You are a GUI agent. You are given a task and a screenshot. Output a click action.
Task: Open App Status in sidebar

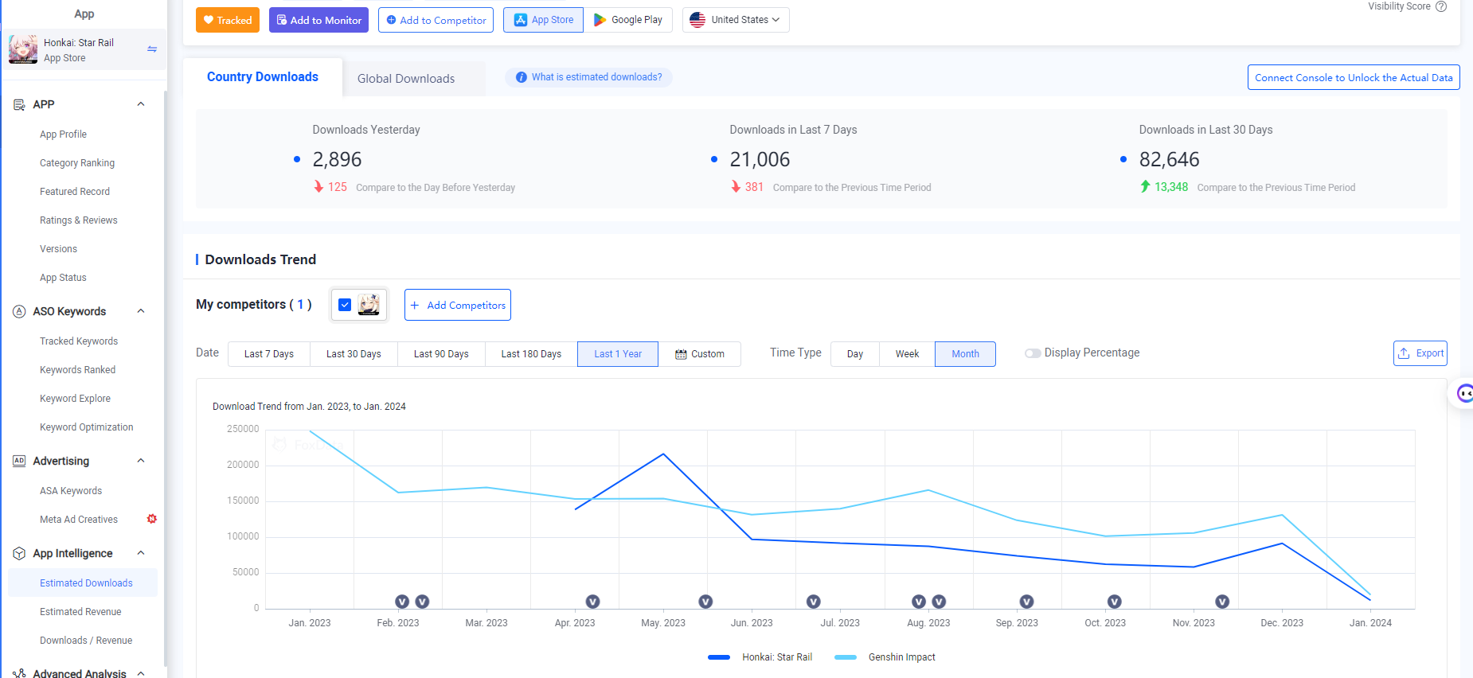tap(63, 278)
